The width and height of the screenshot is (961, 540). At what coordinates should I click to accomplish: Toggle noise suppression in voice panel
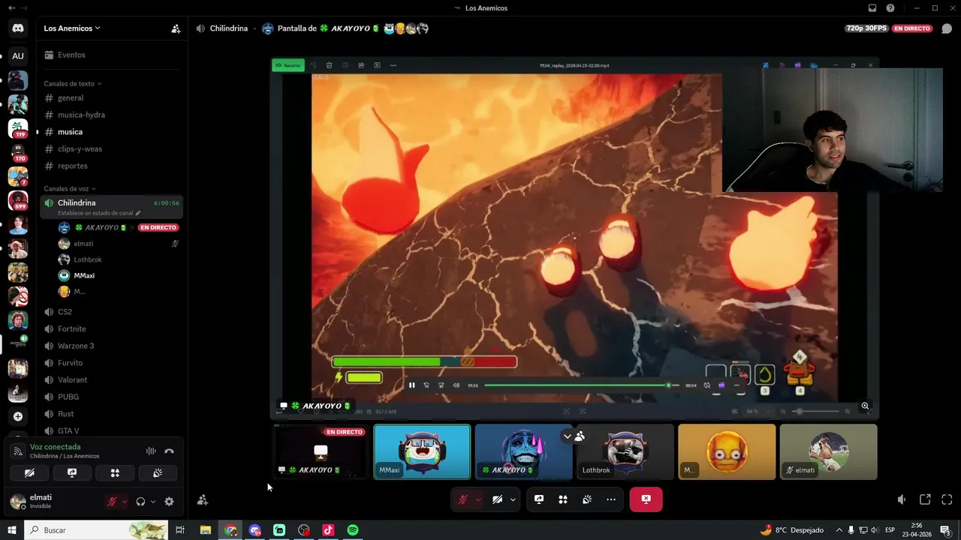point(151,451)
